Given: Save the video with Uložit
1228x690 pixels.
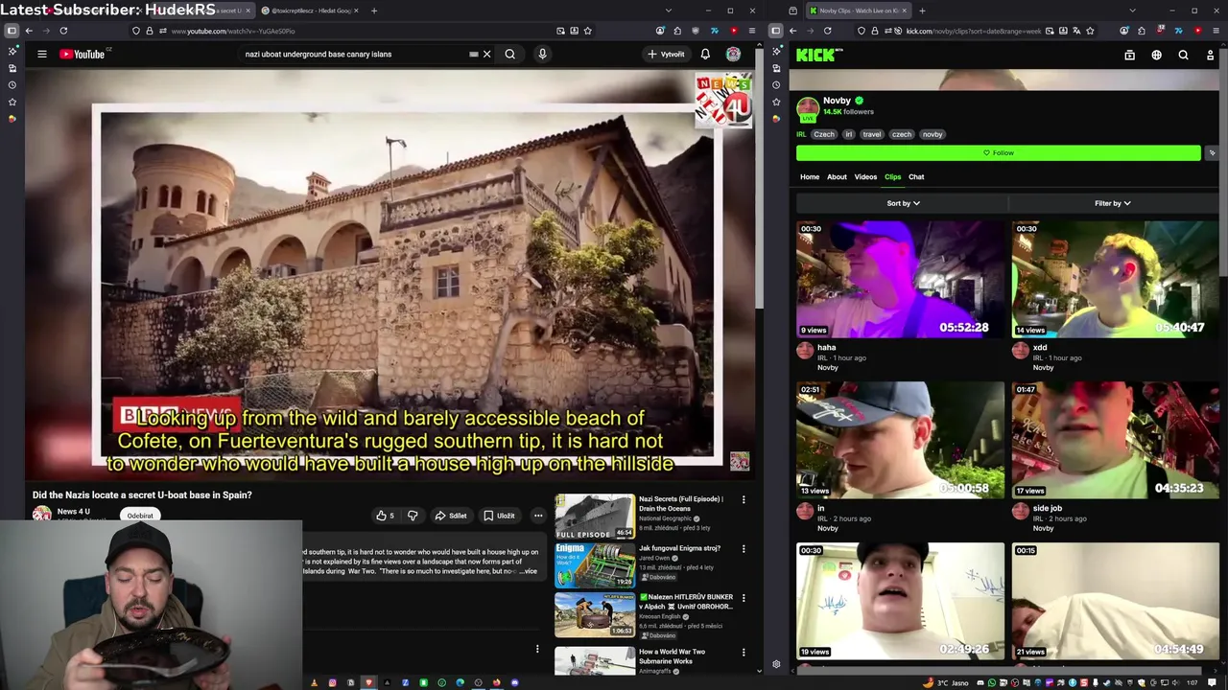Looking at the screenshot, I should coord(499,516).
